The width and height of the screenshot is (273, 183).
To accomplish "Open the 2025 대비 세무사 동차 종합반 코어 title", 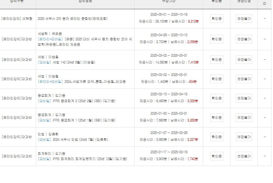I will pos(98,39).
